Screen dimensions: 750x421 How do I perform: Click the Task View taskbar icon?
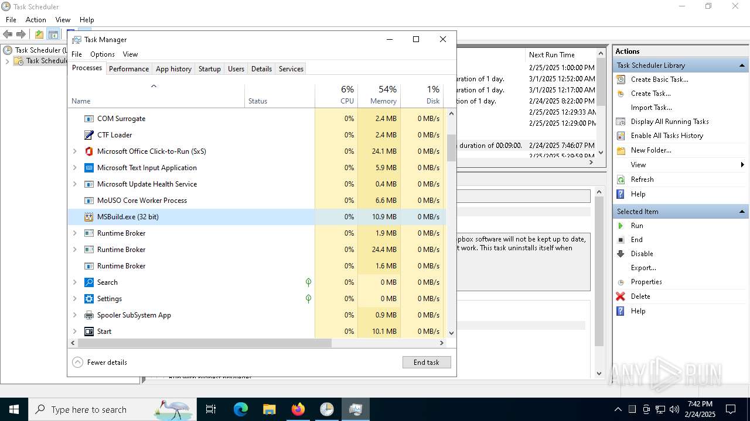pyautogui.click(x=211, y=409)
